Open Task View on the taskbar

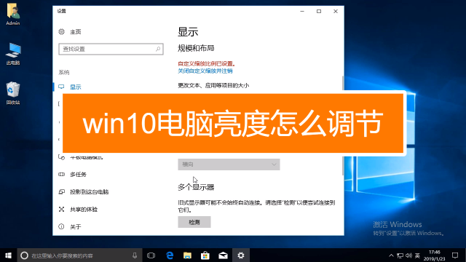click(x=151, y=255)
